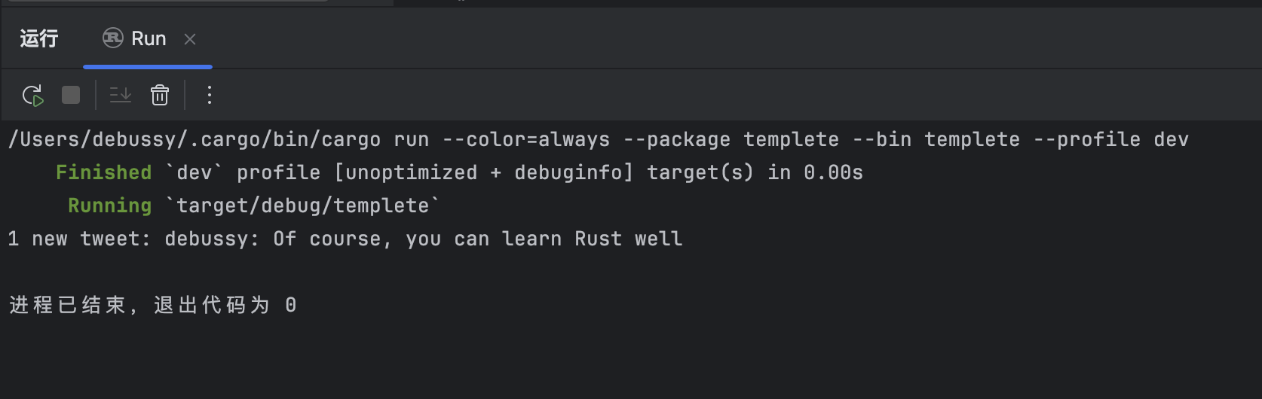The image size is (1262, 399).
Task: Close the Run tab
Action: point(190,39)
